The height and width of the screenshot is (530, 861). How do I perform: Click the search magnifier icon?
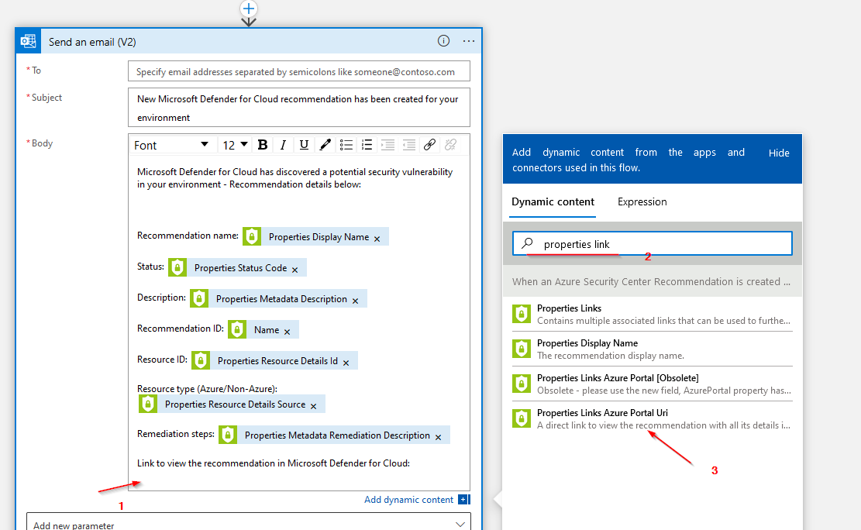coord(527,243)
